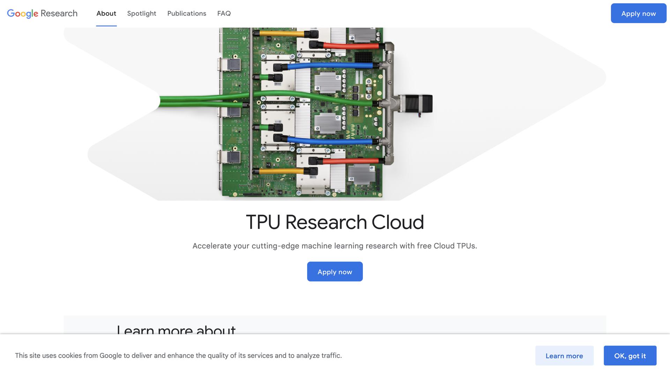Open Spotlight from the navigation bar
This screenshot has width=670, height=377.
(141, 13)
